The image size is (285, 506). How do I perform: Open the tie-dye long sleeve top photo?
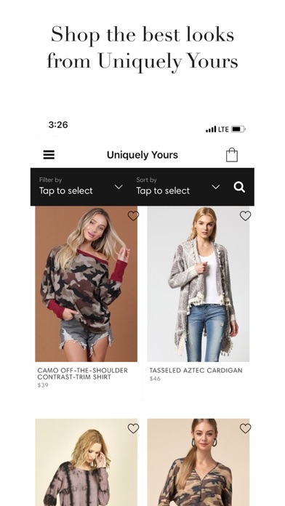coord(87,462)
